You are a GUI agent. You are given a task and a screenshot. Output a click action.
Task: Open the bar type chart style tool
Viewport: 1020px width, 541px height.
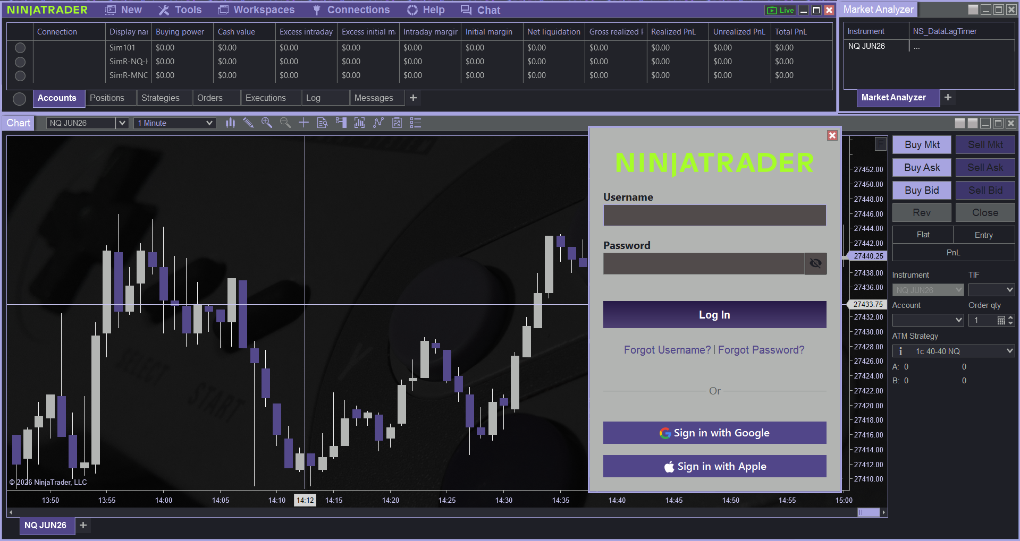[x=230, y=123]
